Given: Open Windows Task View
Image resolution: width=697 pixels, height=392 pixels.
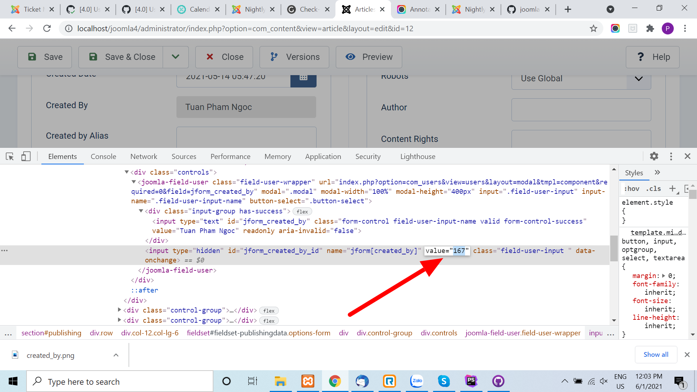Looking at the screenshot, I should pyautogui.click(x=253, y=381).
